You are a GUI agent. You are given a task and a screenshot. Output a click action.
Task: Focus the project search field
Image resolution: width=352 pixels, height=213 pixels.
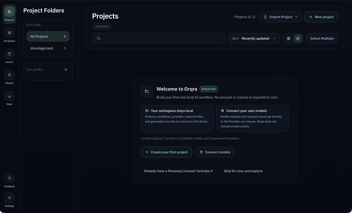(159, 38)
